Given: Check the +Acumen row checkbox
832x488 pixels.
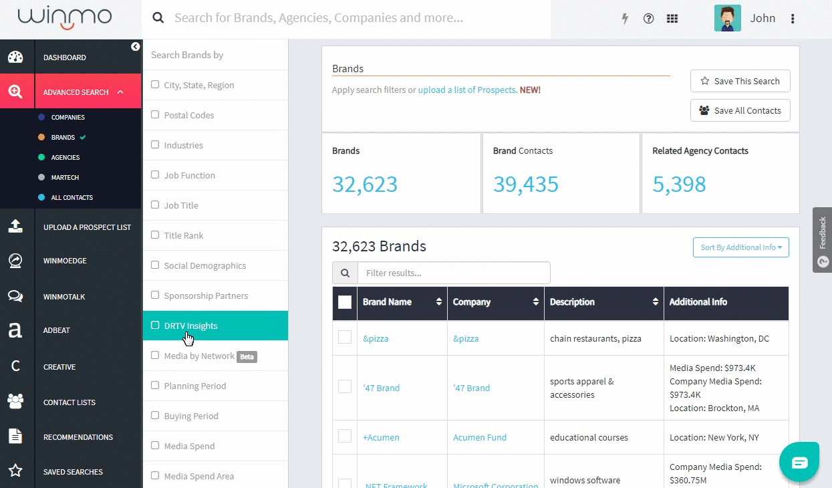Looking at the screenshot, I should pos(345,436).
